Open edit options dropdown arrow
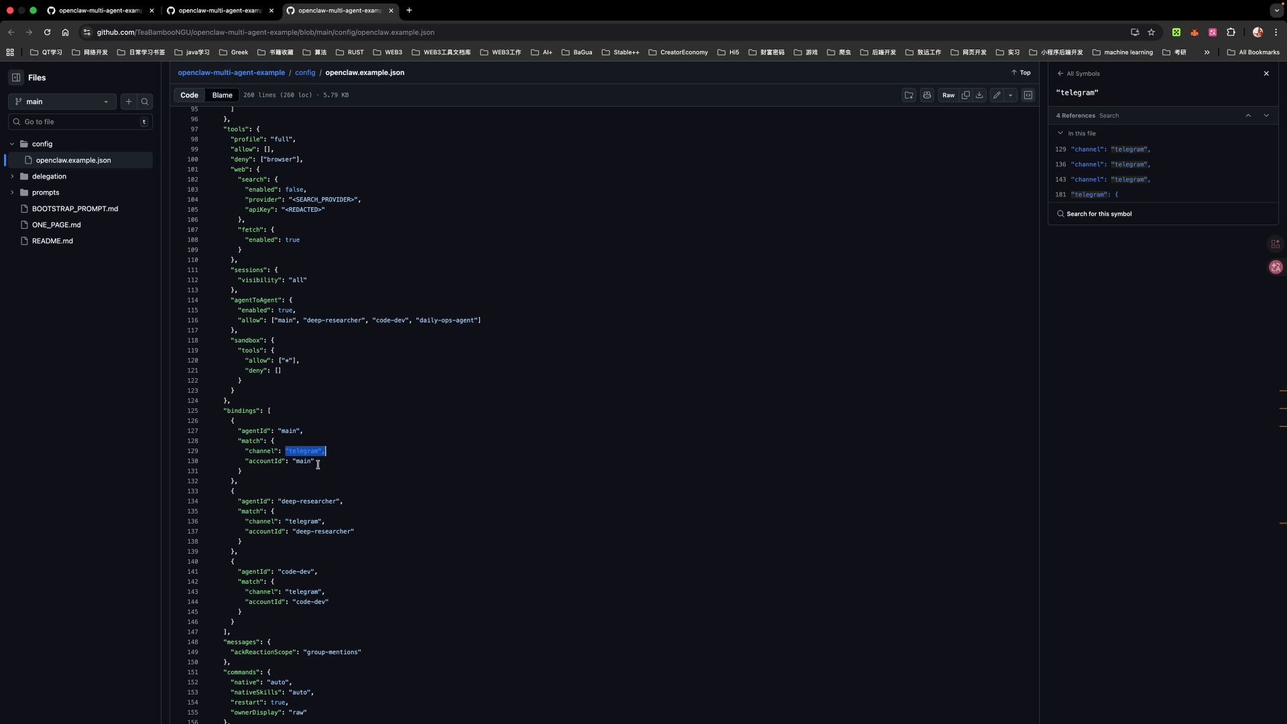 1011,95
